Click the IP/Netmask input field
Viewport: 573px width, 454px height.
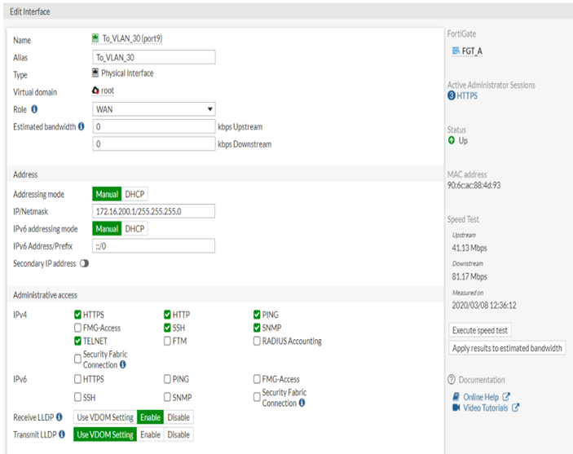[154, 212]
